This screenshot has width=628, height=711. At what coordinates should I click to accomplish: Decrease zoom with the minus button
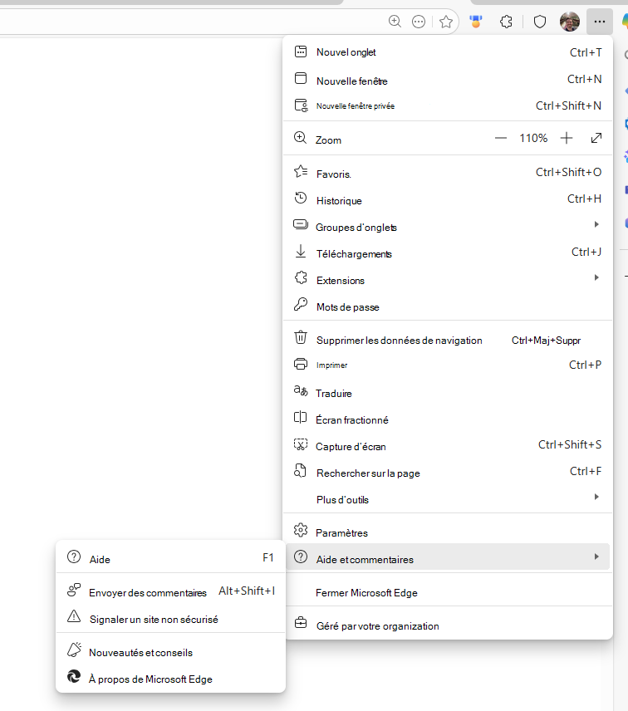[x=501, y=138]
